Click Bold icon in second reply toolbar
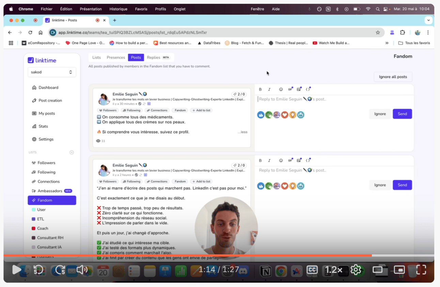 tap(260, 160)
